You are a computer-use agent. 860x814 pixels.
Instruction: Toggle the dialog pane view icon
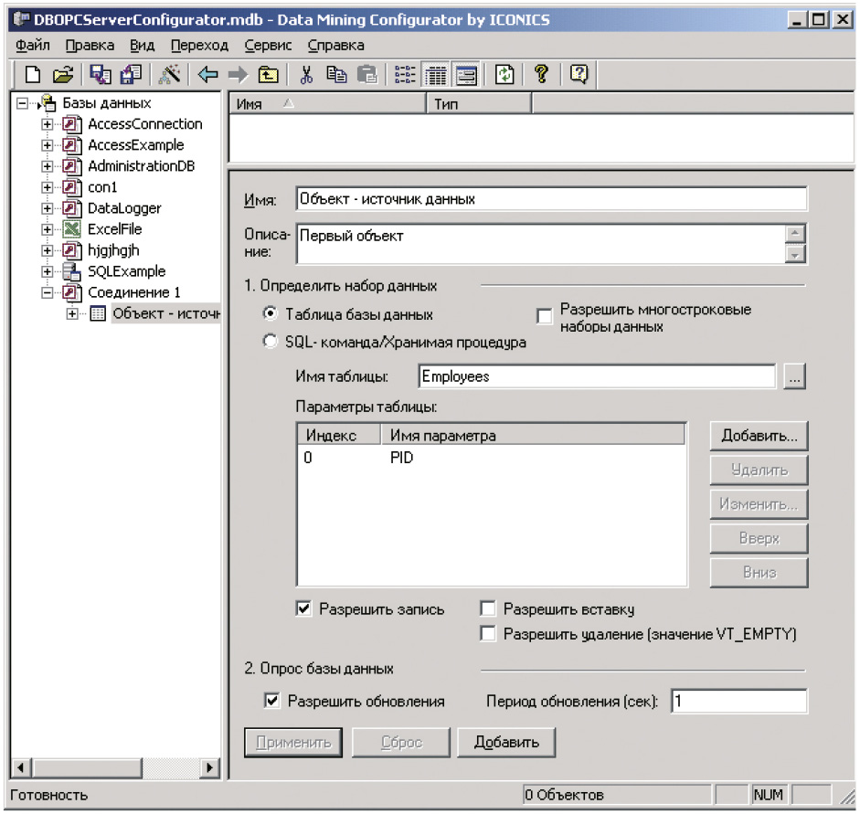tap(466, 75)
